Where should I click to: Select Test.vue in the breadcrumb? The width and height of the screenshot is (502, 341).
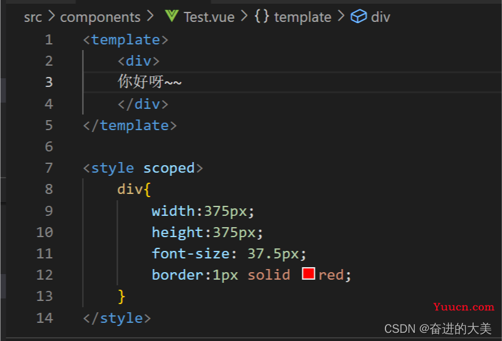(x=209, y=17)
